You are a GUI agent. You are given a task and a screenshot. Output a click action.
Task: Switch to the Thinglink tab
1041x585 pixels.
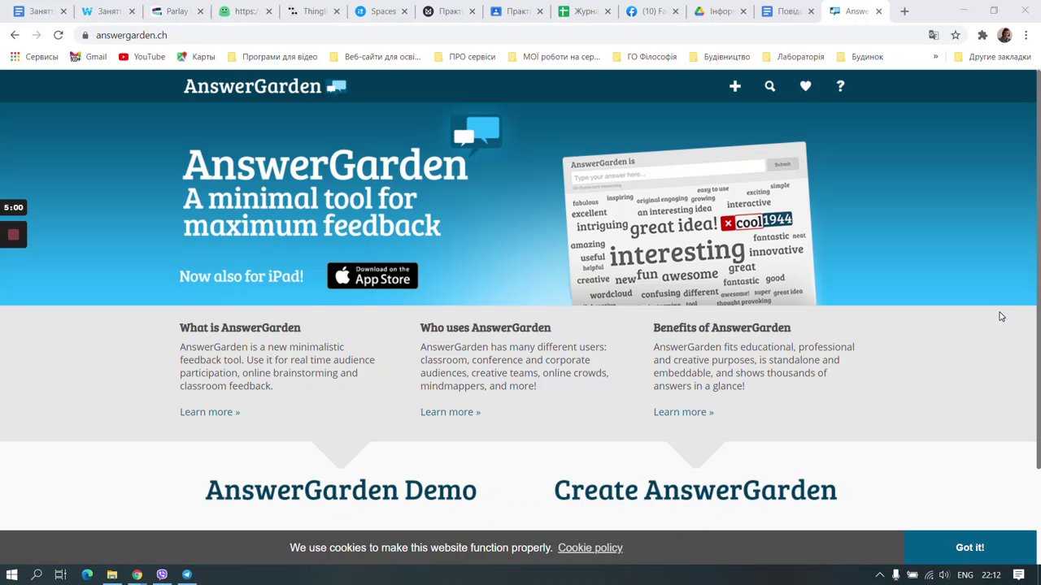(314, 11)
